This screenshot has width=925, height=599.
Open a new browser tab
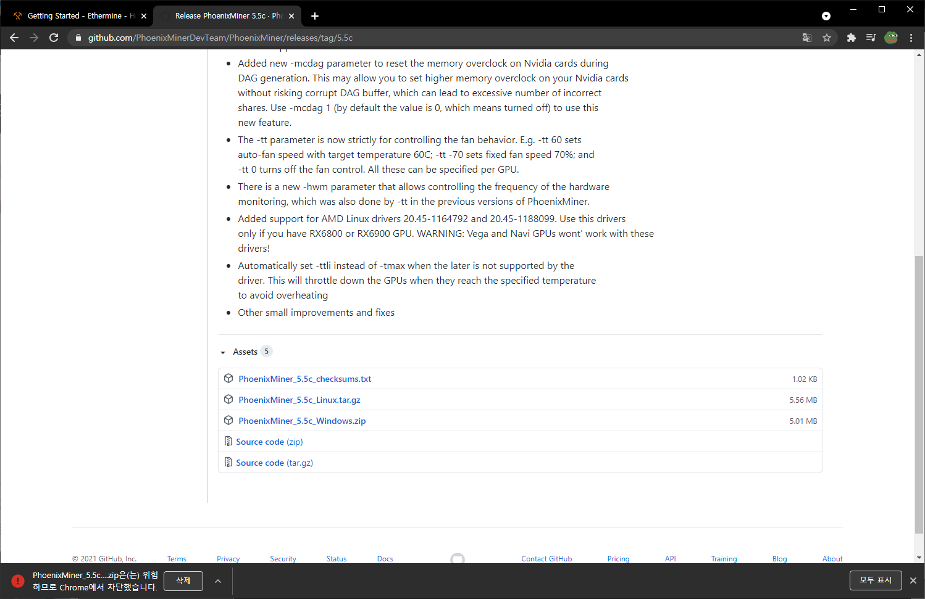pyautogui.click(x=315, y=16)
